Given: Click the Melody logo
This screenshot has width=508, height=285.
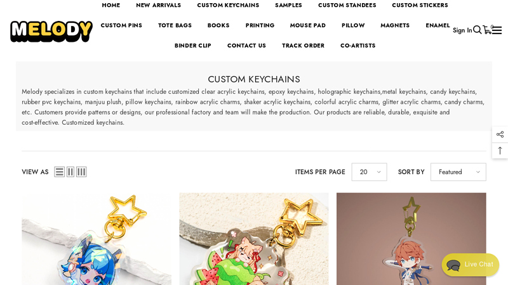Looking at the screenshot, I should coord(51,31).
